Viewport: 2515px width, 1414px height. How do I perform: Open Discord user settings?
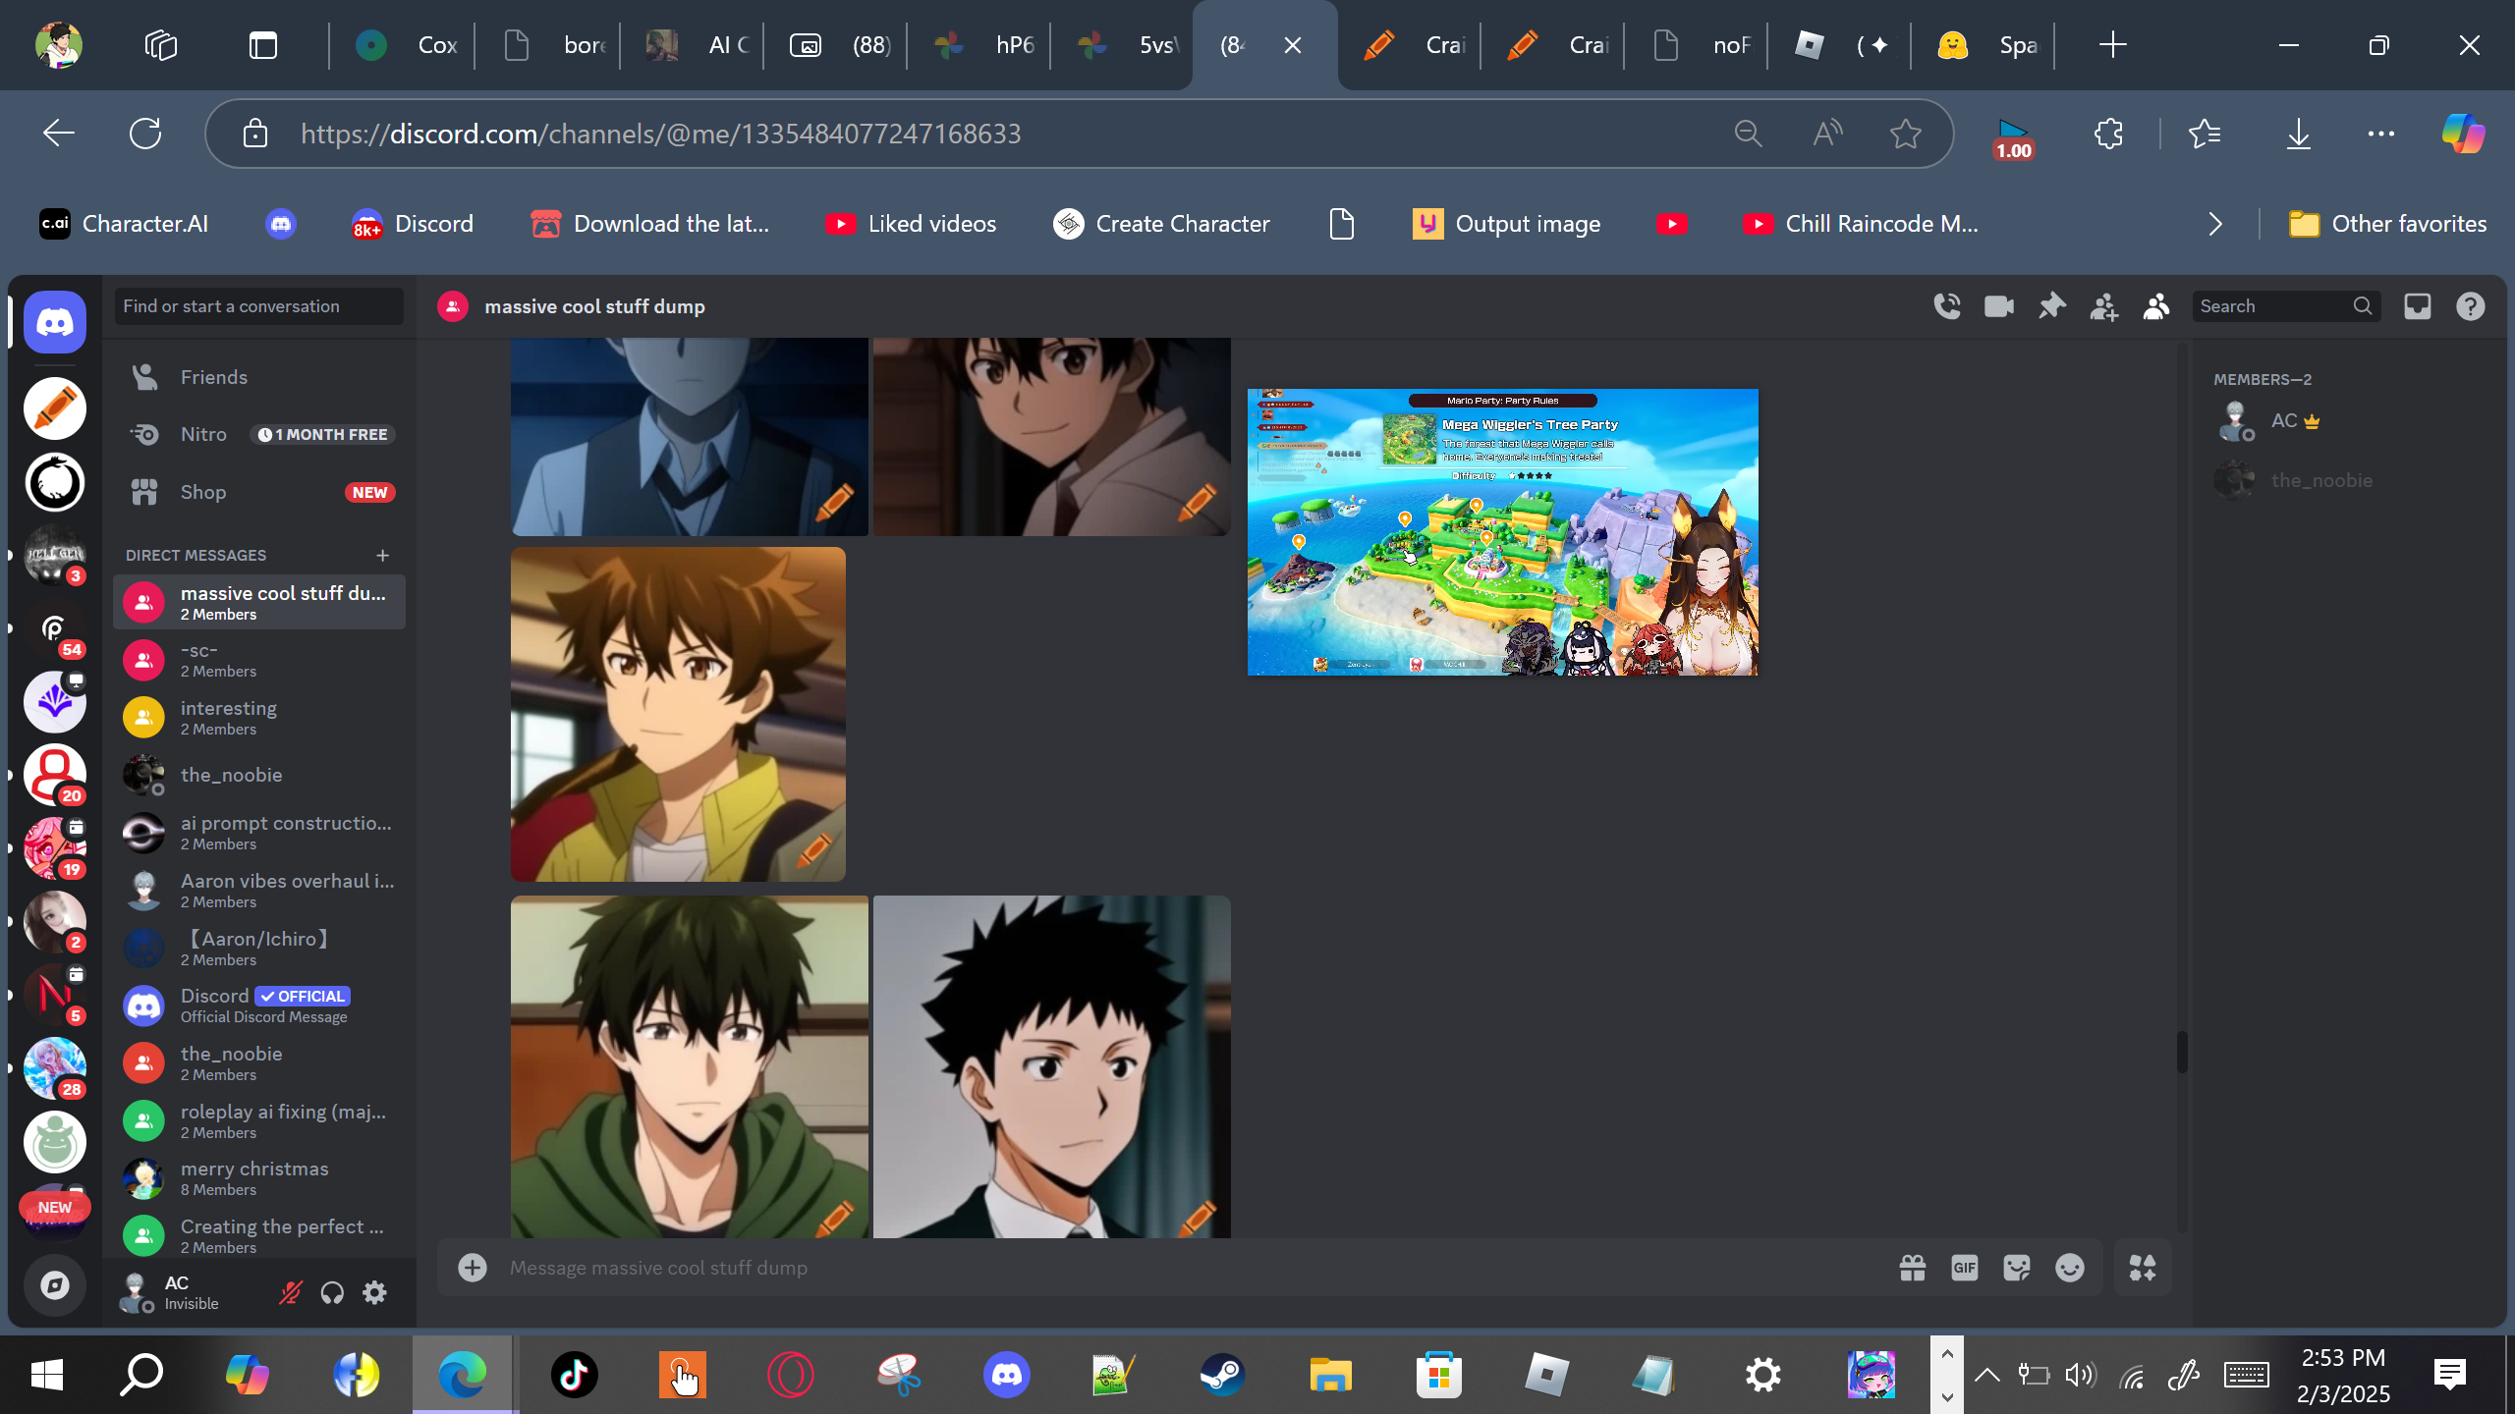tap(374, 1292)
